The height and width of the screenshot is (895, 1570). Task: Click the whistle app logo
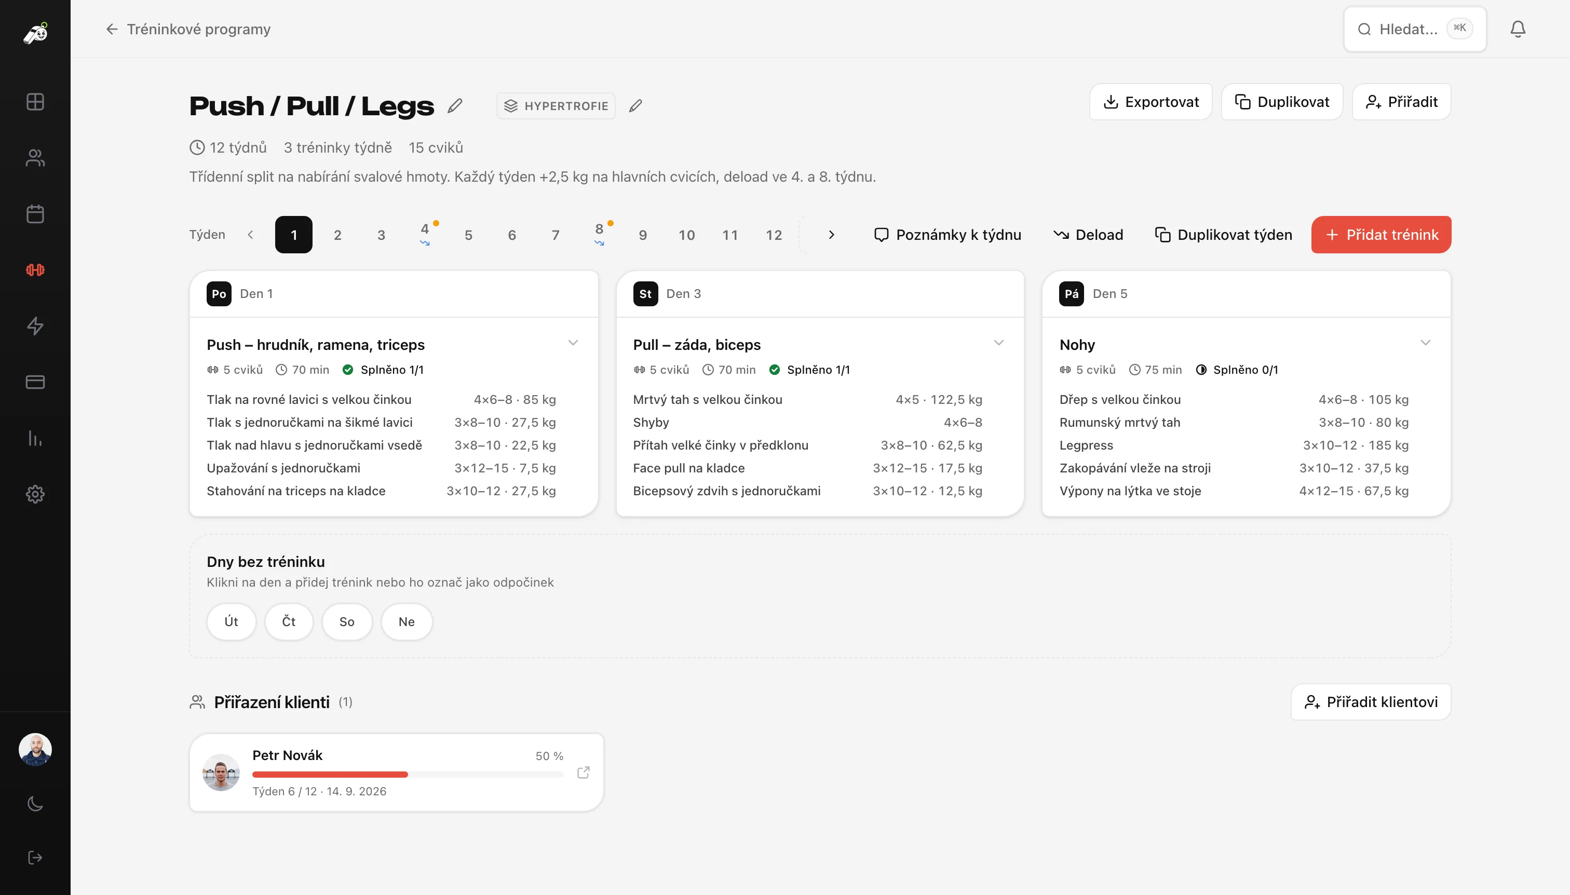(35, 33)
